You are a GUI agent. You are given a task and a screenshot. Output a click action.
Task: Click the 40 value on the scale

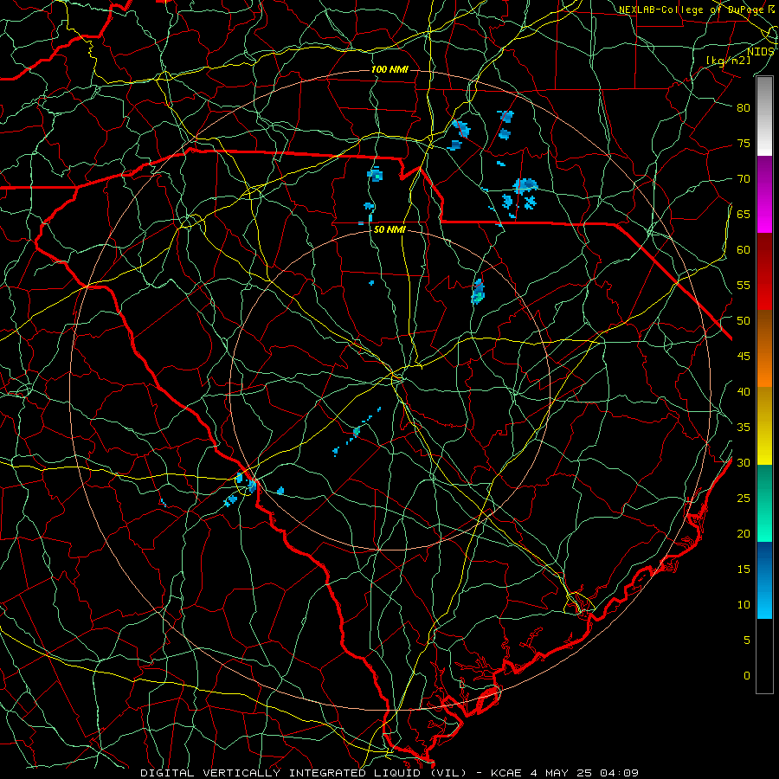click(x=744, y=391)
